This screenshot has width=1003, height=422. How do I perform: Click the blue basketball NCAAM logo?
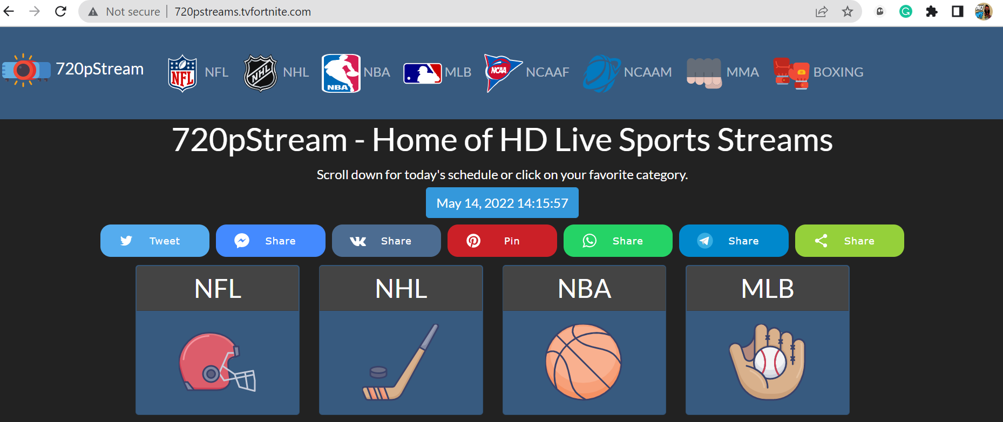tap(602, 73)
